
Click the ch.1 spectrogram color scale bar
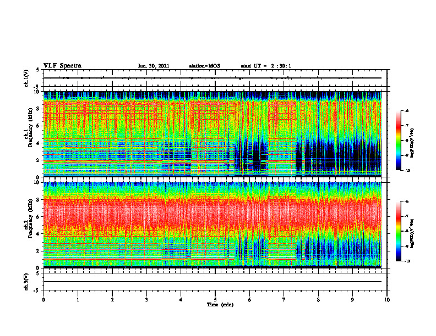click(x=398, y=141)
